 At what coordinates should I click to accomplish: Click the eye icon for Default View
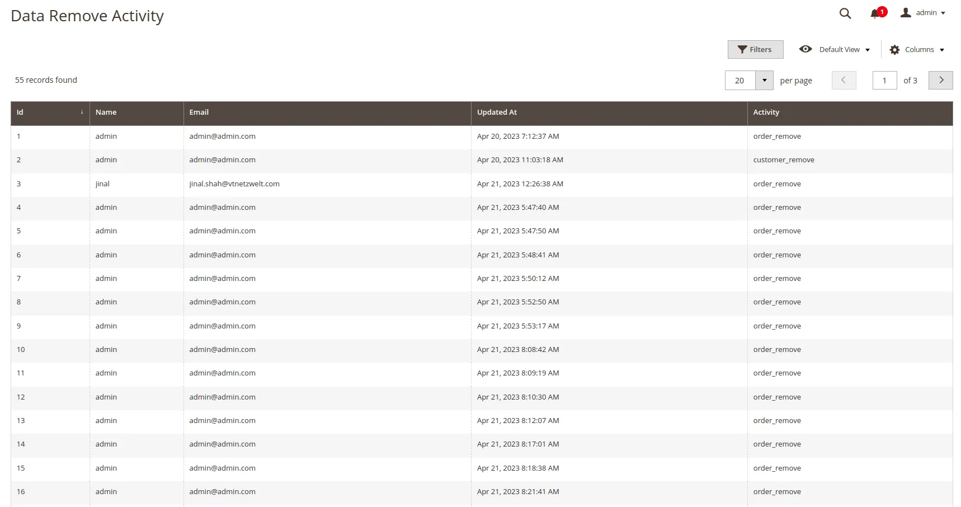click(805, 49)
